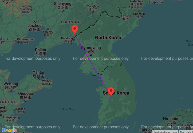Click the Chaoyang, Liaoning label
The width and height of the screenshot is (193, 133).
click(x=26, y=9)
